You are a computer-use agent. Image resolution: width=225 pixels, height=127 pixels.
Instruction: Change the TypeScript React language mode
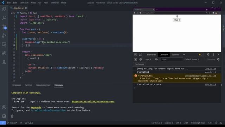tap(198, 123)
